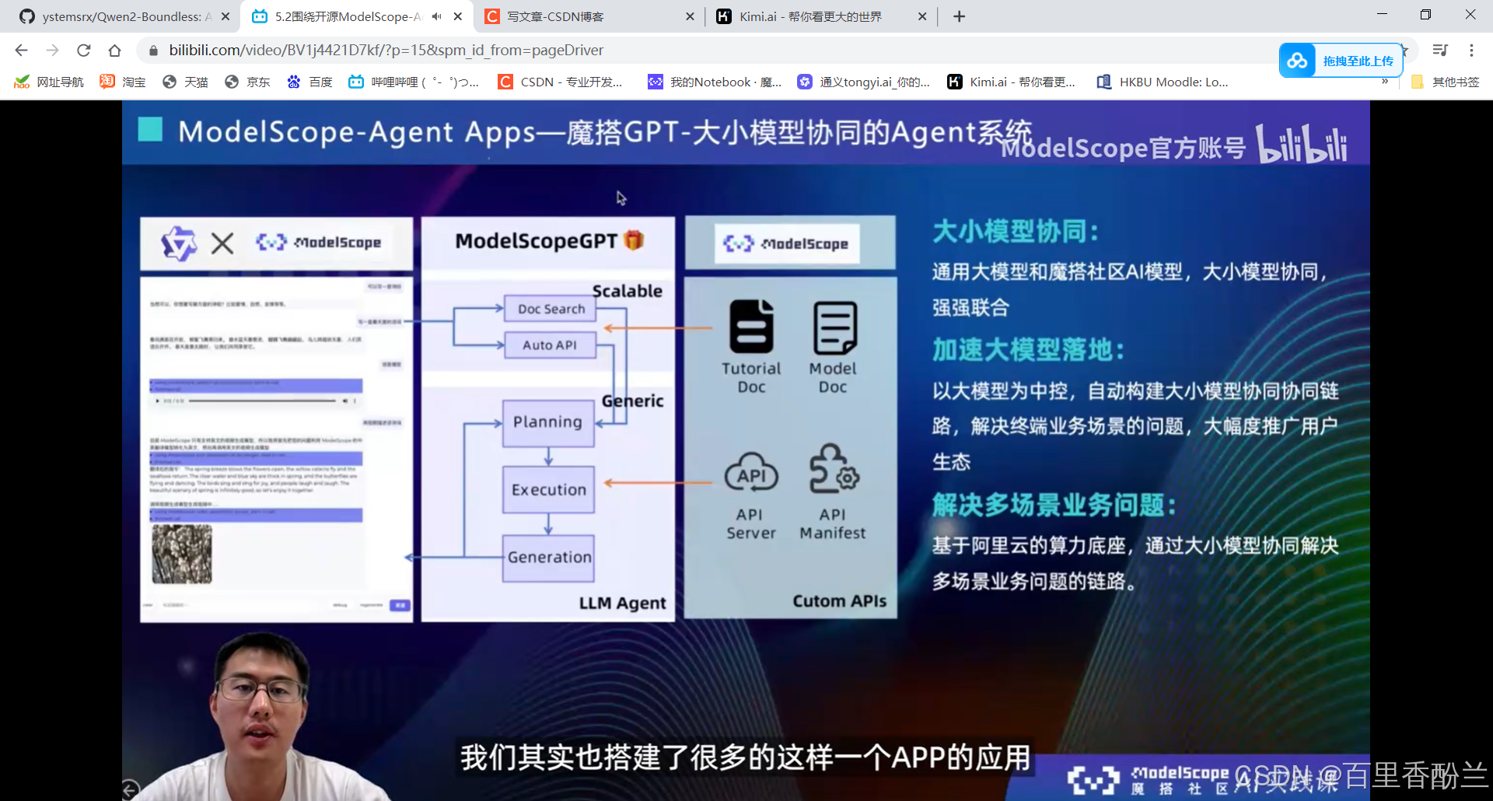This screenshot has height=801, width=1493.
Task: Click the 拖拽至此上传 cloud upload button
Action: click(1341, 61)
